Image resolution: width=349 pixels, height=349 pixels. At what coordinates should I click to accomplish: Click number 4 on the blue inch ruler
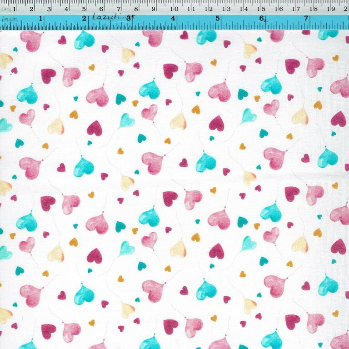[173, 18]
